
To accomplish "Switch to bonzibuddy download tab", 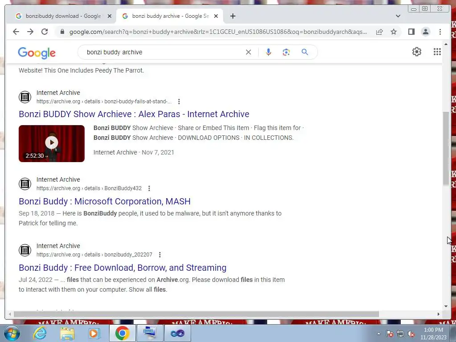I will (x=63, y=16).
